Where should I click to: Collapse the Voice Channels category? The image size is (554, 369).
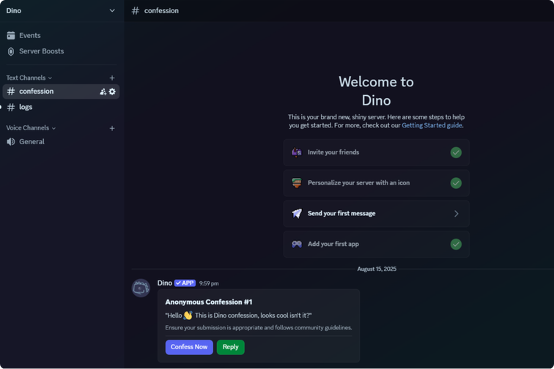click(x=31, y=128)
